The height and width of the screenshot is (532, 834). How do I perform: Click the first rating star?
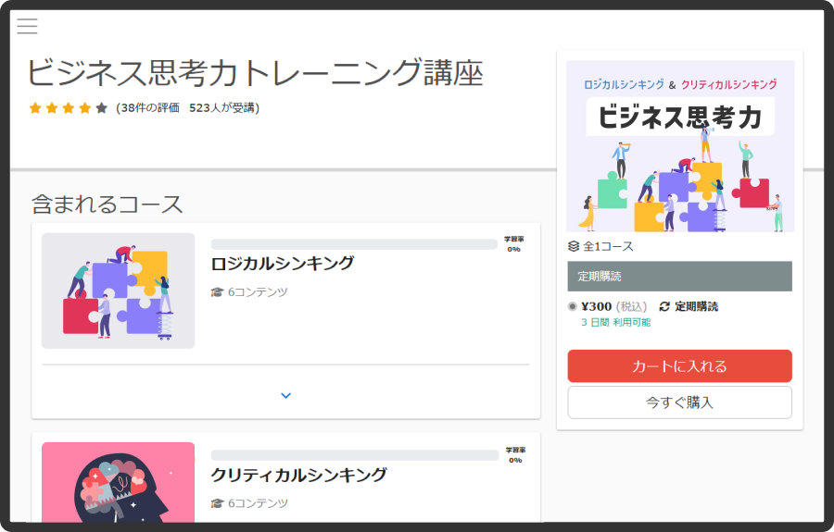tap(35, 108)
